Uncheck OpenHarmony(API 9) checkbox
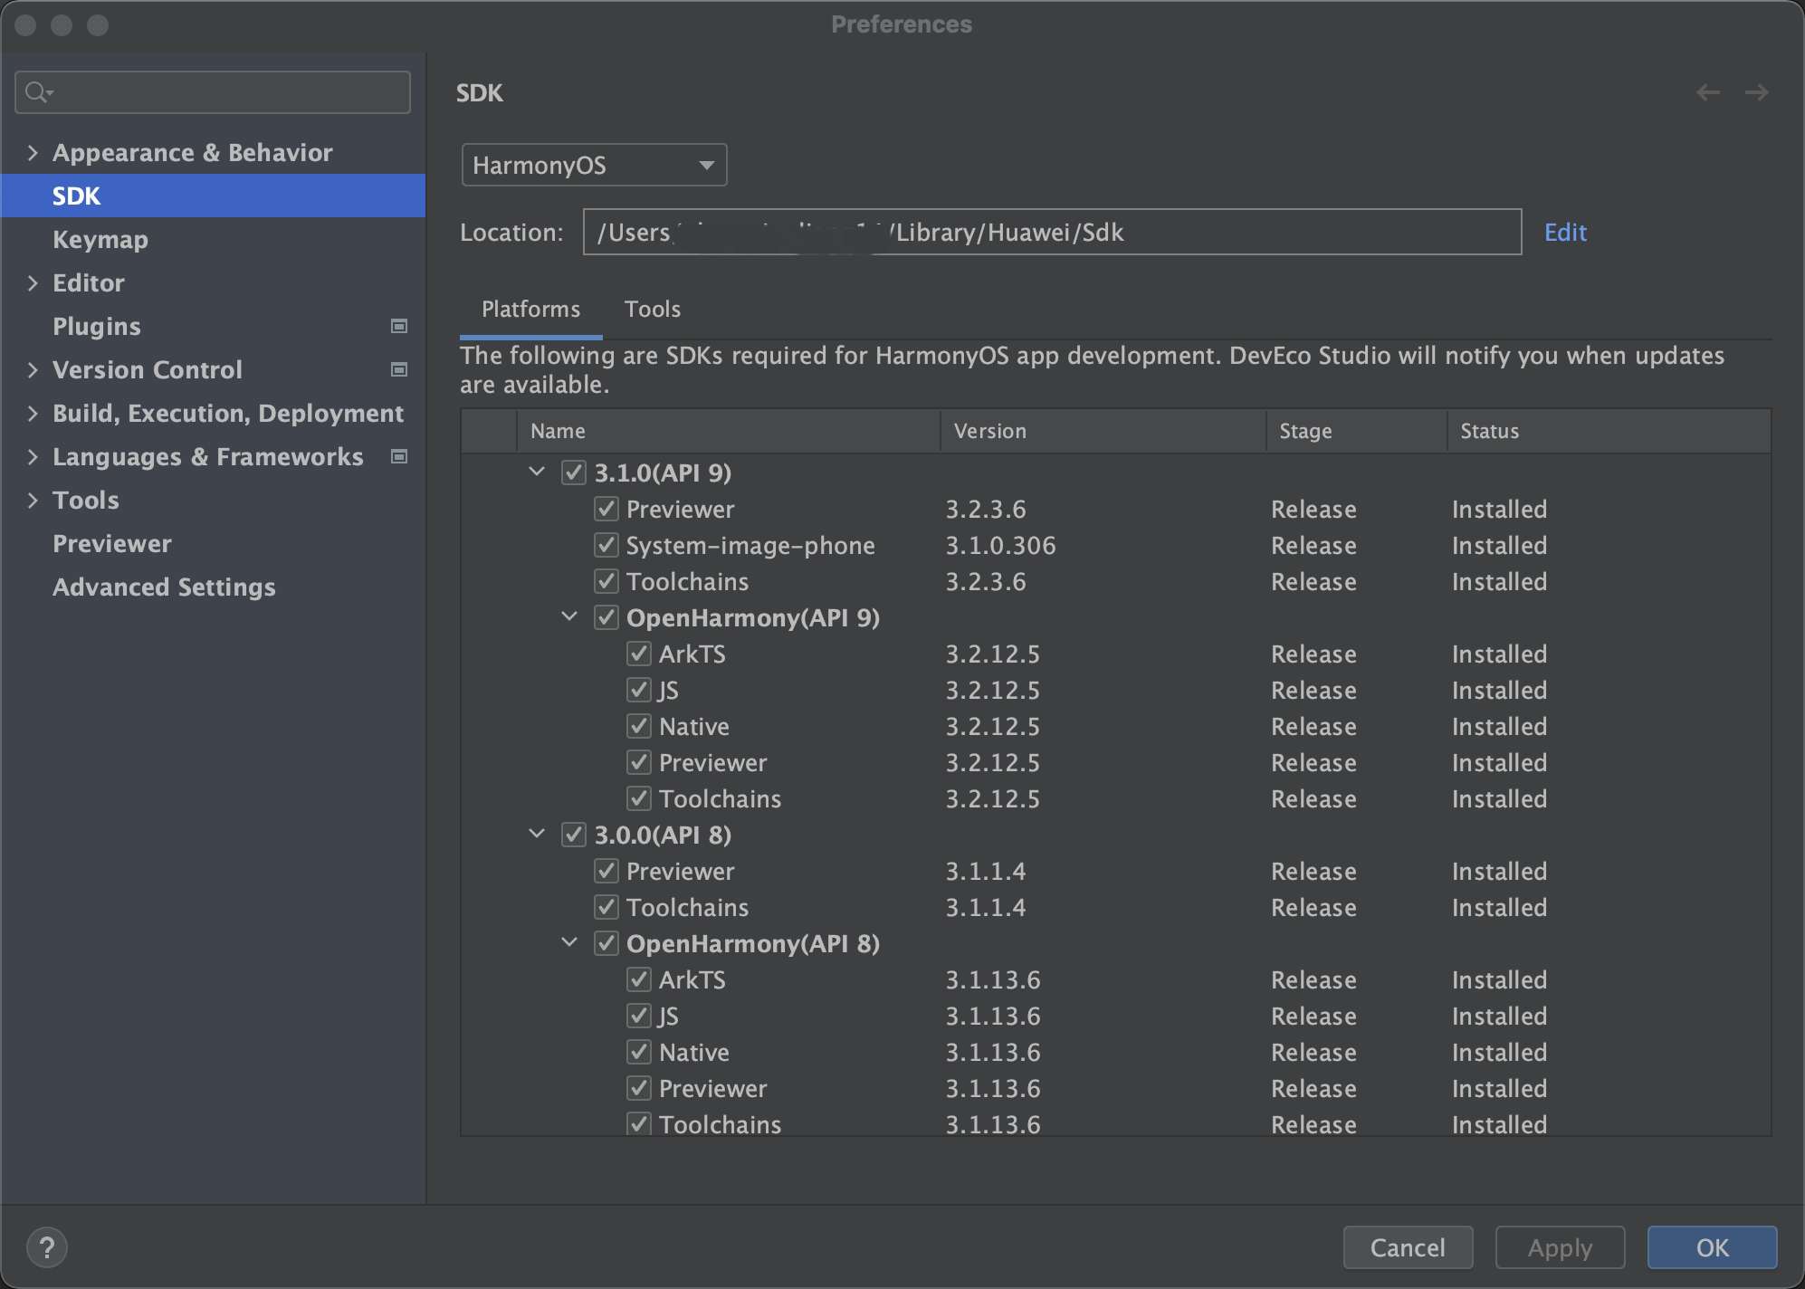The image size is (1805, 1289). tap(606, 617)
